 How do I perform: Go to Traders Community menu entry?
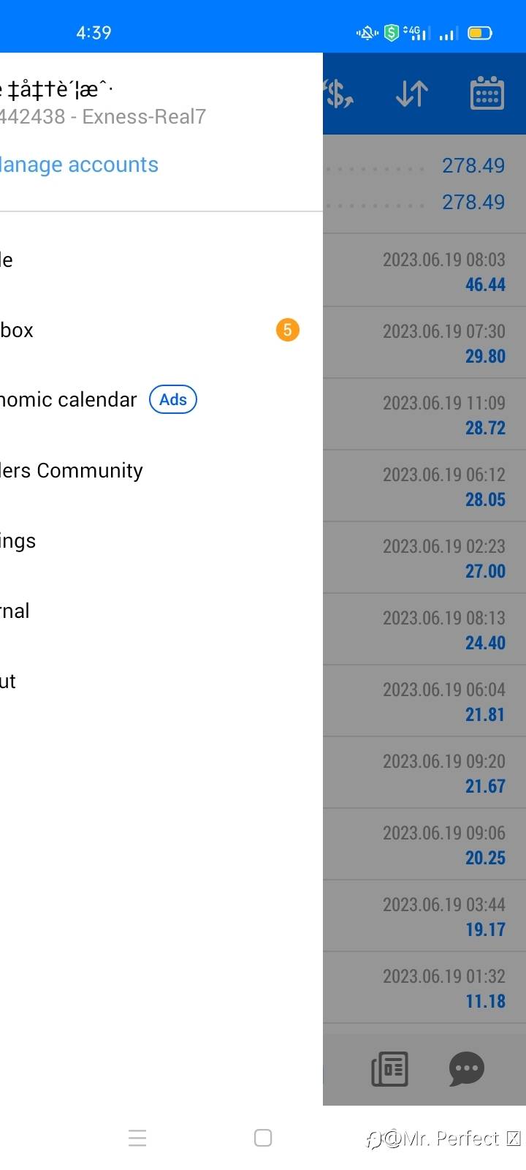pos(72,470)
